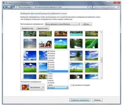The height and width of the screenshot is (106, 123).
Task: Click the Очистить все button
Action: 42,28
